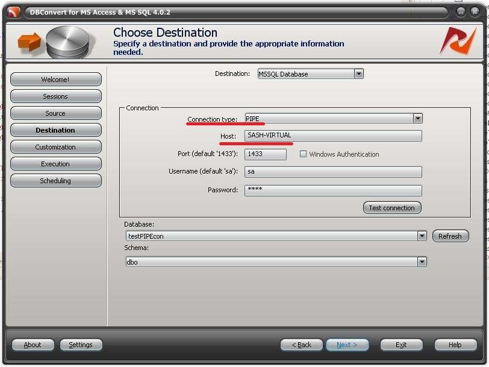Click the Choose Destination heading
The width and height of the screenshot is (489, 367).
[165, 33]
